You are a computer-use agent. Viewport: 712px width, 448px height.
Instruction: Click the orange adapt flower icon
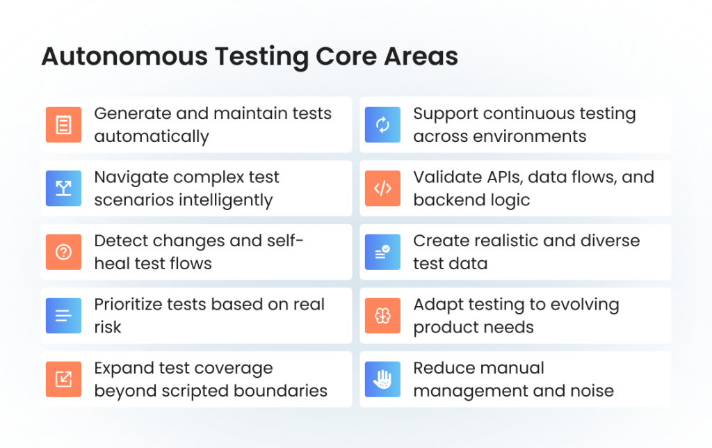pos(382,316)
